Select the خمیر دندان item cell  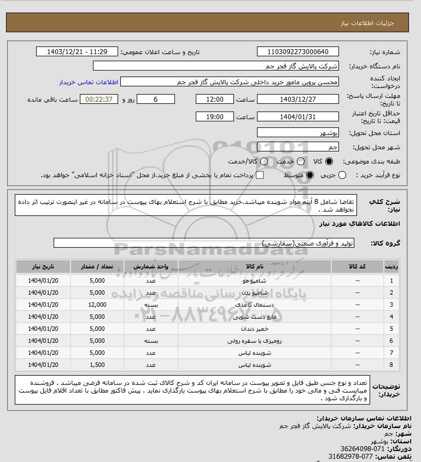255,329
